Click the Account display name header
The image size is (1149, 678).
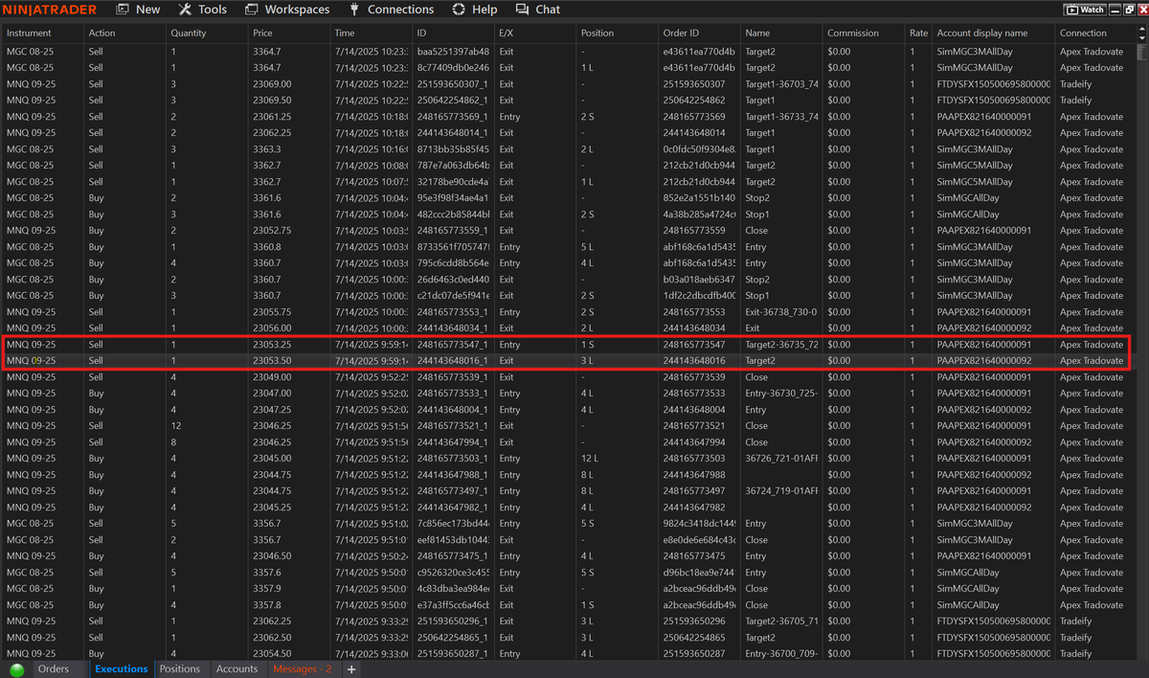click(x=994, y=33)
